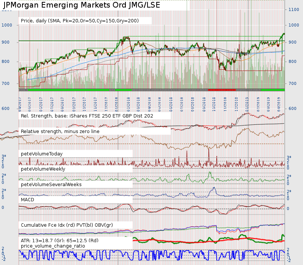Click the price_volume_change_ratio label
The height and width of the screenshot is (265, 303).
coord(53,246)
